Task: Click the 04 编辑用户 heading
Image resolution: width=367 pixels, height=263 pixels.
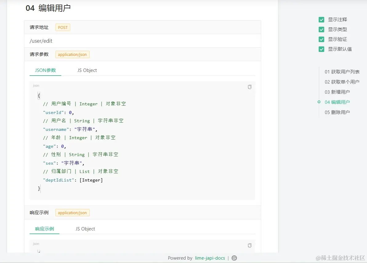Action: point(48,8)
